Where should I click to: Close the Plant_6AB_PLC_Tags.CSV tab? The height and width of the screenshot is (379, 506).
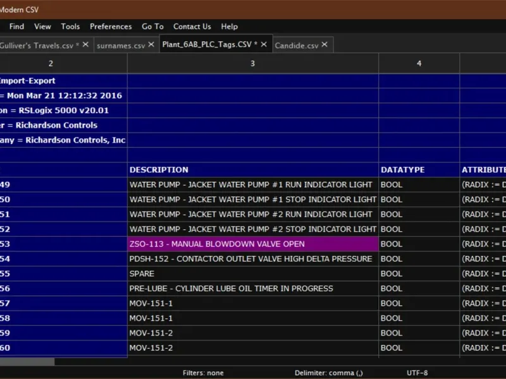pos(264,45)
